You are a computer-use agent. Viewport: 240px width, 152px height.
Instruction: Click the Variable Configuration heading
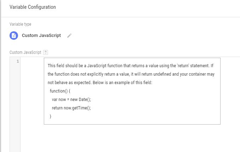click(33, 7)
